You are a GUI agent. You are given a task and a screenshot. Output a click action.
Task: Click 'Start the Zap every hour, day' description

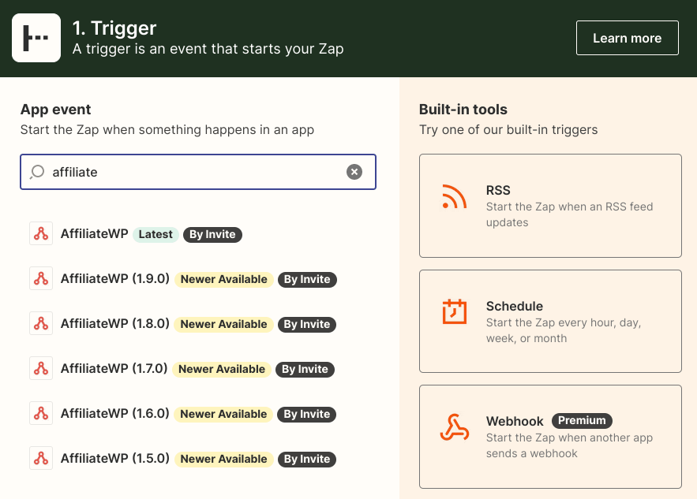click(x=564, y=330)
